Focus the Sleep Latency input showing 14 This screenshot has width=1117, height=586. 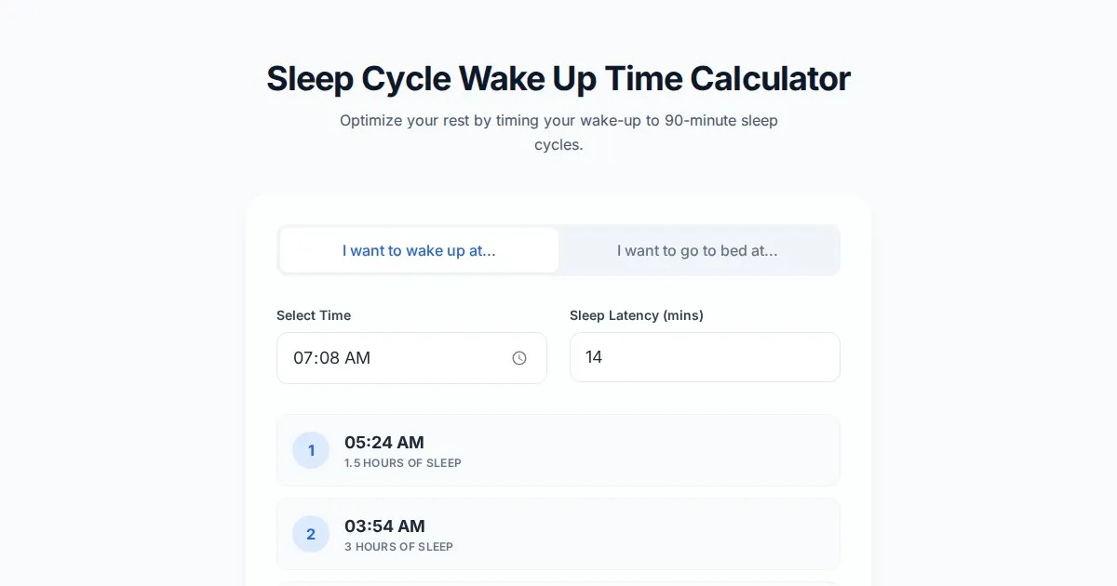(705, 357)
